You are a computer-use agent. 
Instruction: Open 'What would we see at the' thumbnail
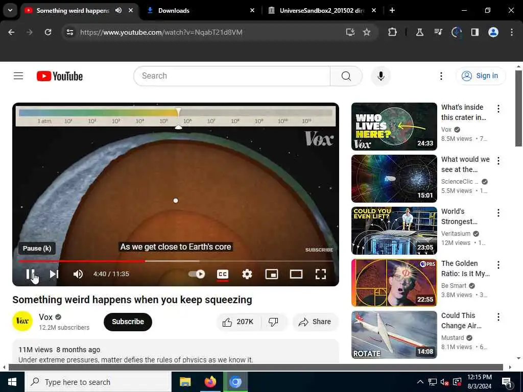pyautogui.click(x=394, y=178)
